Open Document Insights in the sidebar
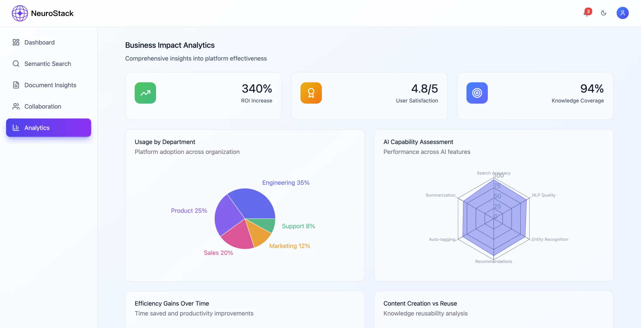641x328 pixels. click(x=50, y=85)
